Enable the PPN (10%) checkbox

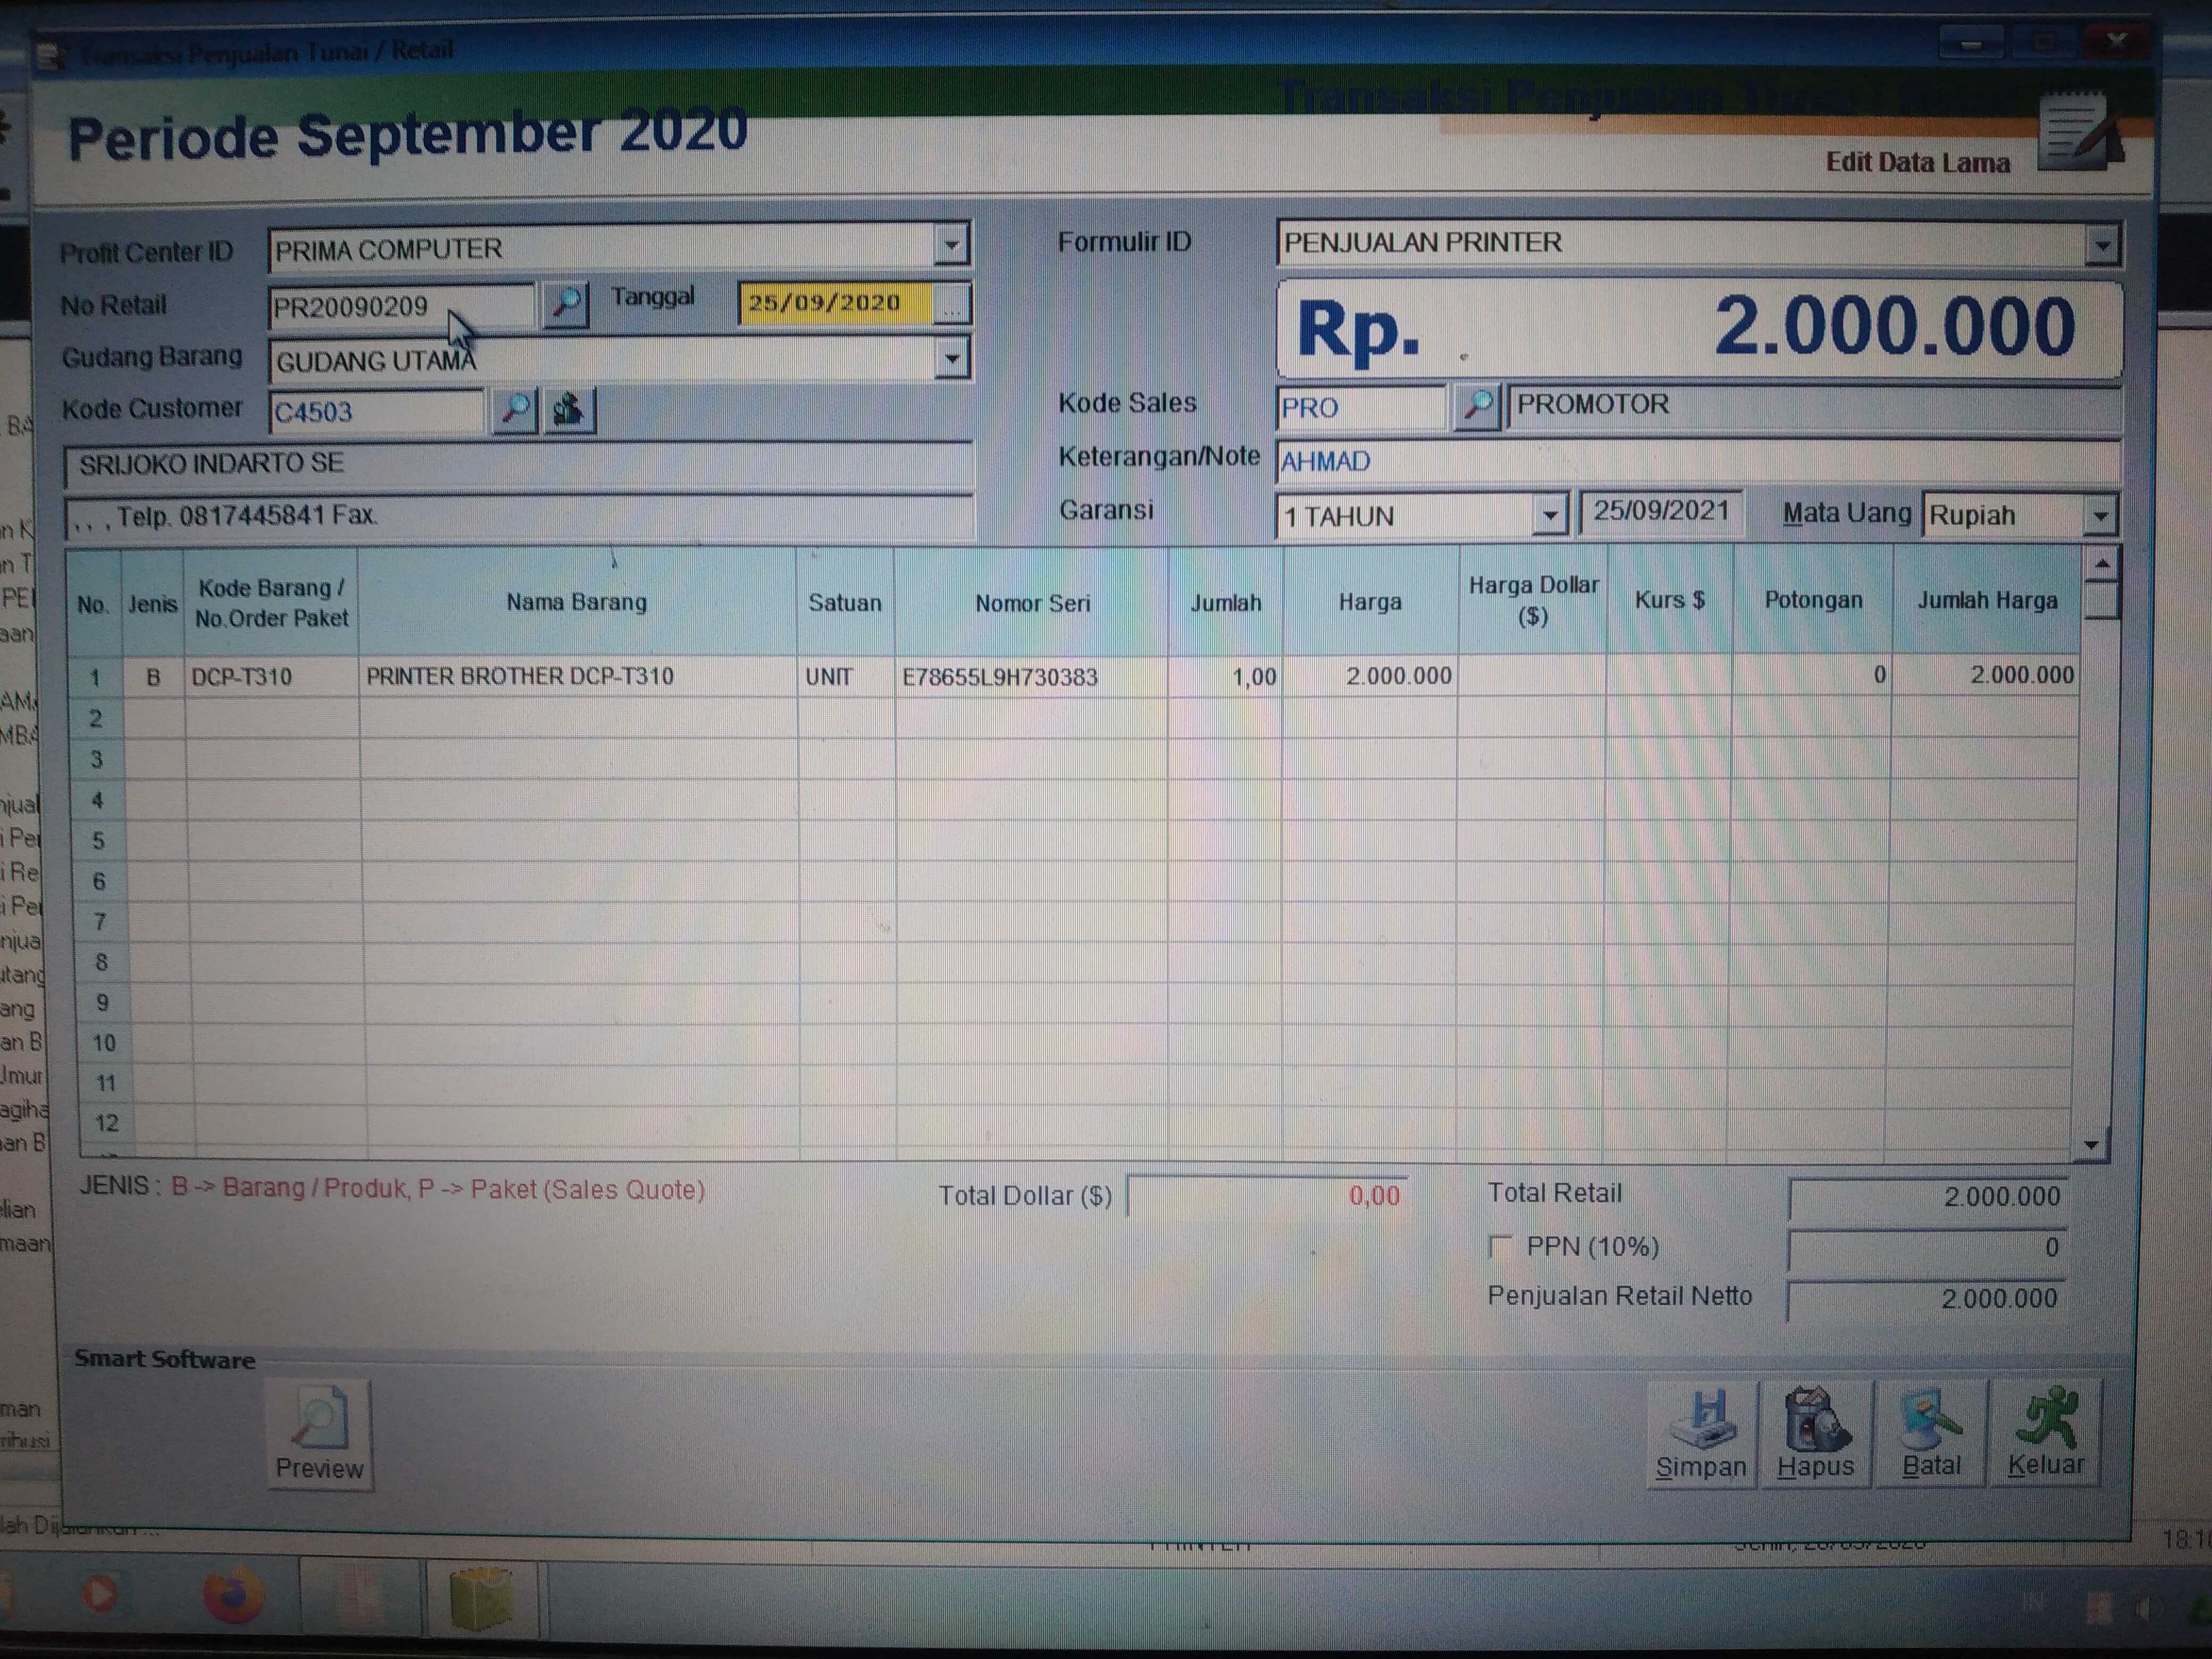click(1500, 1246)
